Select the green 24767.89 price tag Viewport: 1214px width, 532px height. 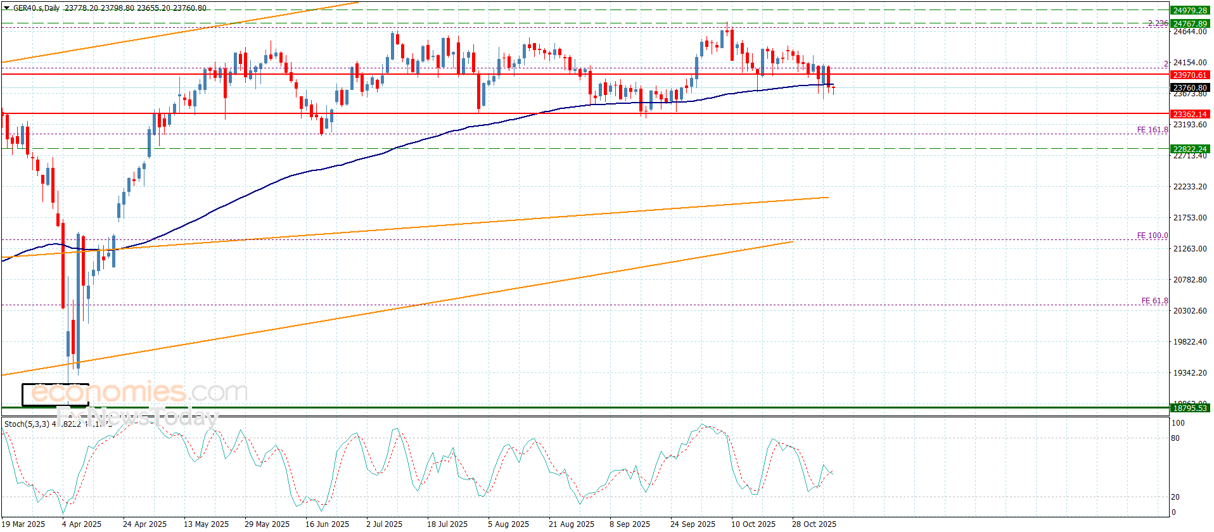tap(1189, 23)
